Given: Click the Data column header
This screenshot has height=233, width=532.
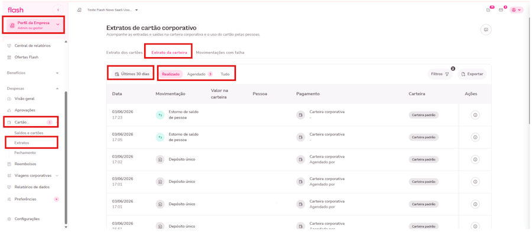Looking at the screenshot, I should pyautogui.click(x=117, y=94).
